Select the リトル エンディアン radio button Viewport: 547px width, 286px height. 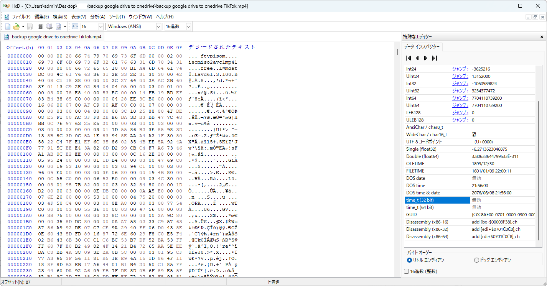click(x=410, y=260)
